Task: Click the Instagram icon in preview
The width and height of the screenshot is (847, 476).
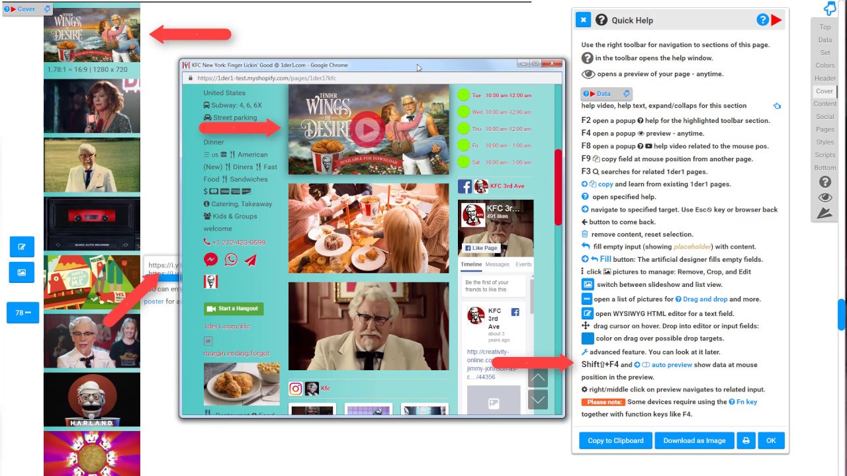Action: [x=295, y=389]
